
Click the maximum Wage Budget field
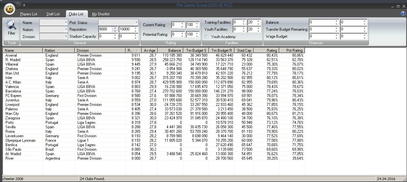tap(351, 36)
